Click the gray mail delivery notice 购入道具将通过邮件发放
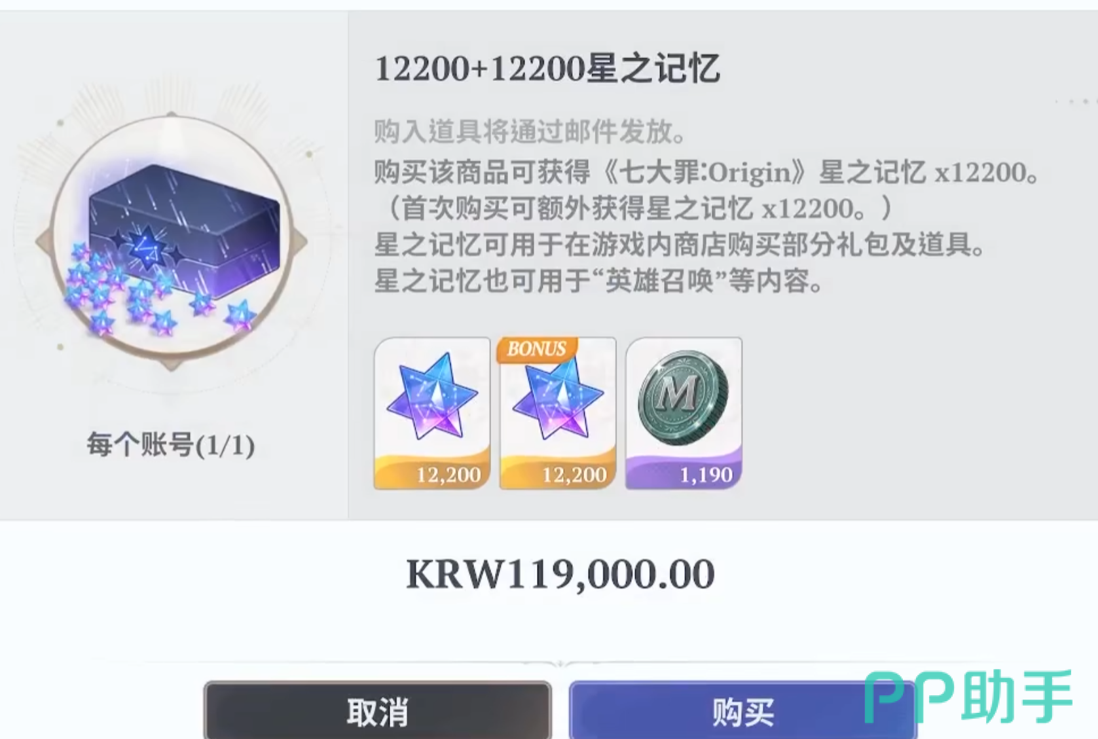This screenshot has width=1098, height=739. click(x=530, y=132)
